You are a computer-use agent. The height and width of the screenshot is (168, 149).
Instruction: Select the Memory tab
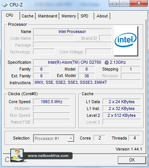[69, 16]
